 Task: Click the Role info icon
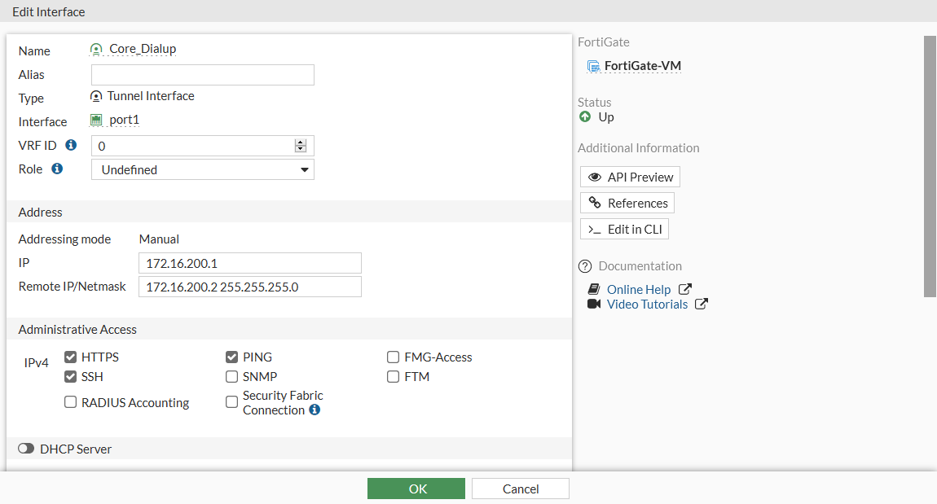pos(57,169)
